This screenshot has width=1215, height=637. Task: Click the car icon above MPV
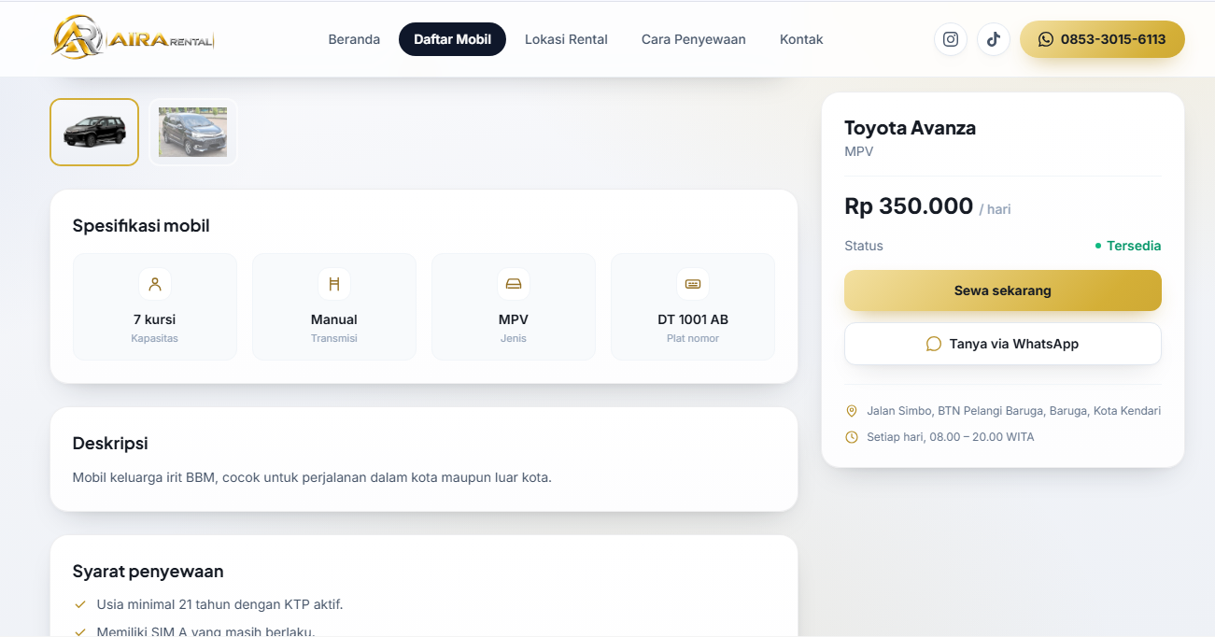click(x=514, y=284)
